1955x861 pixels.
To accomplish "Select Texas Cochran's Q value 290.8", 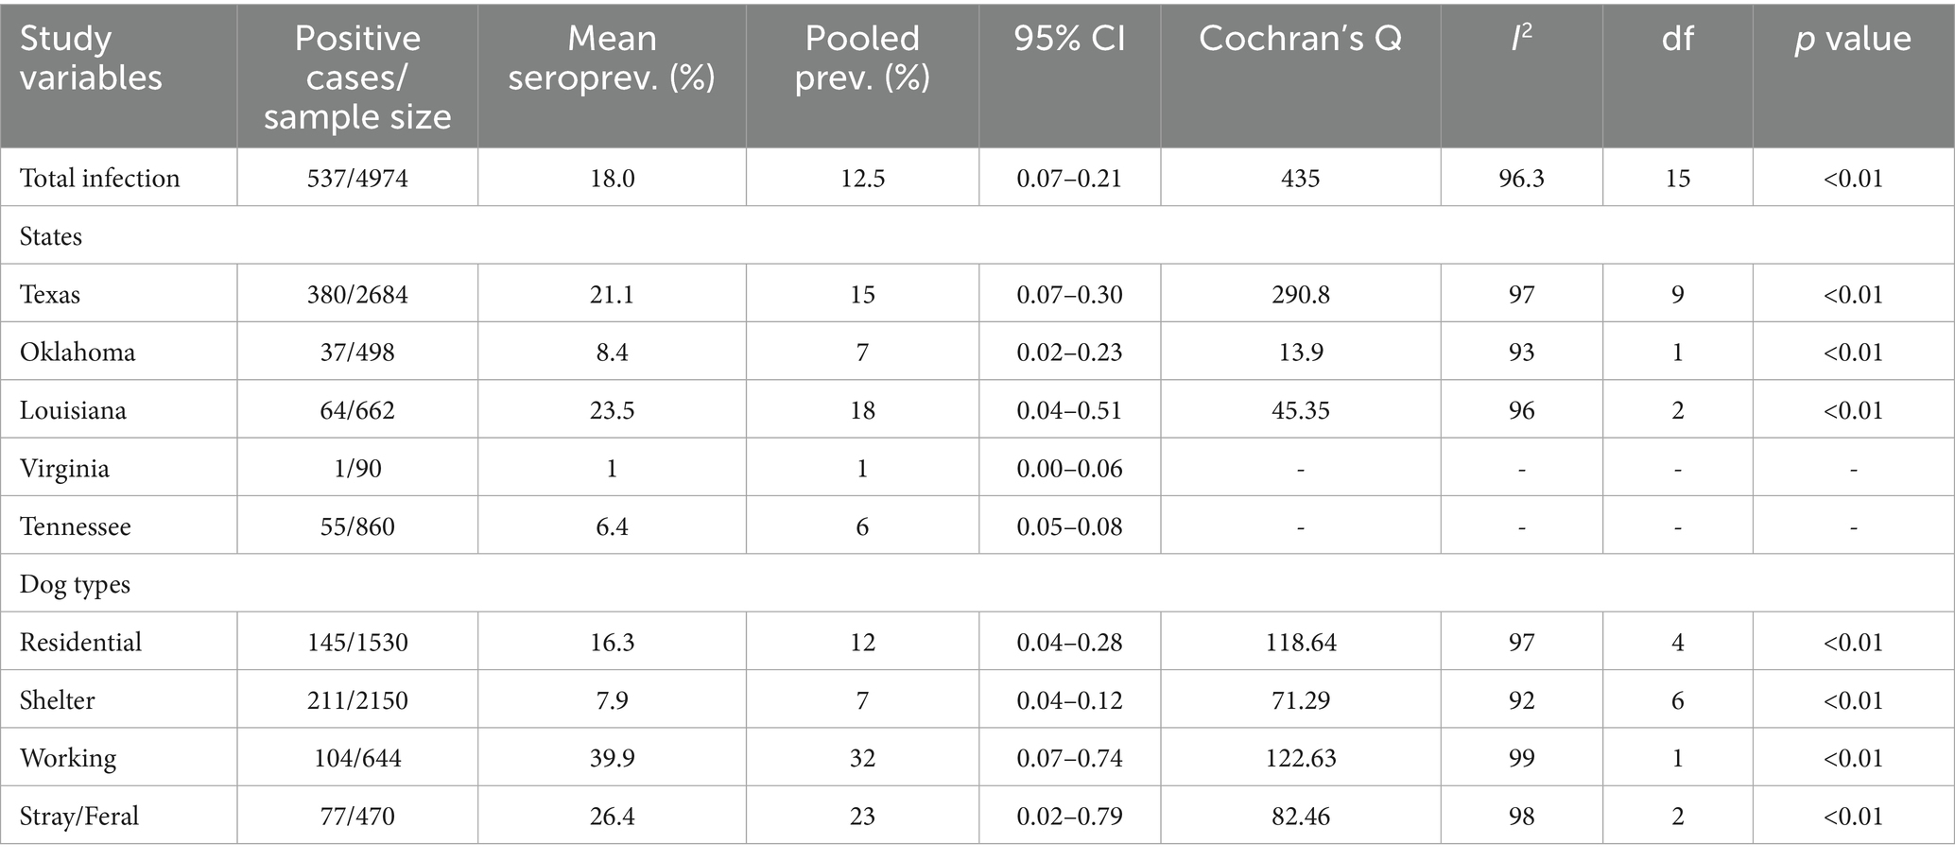I will pos(1300,294).
